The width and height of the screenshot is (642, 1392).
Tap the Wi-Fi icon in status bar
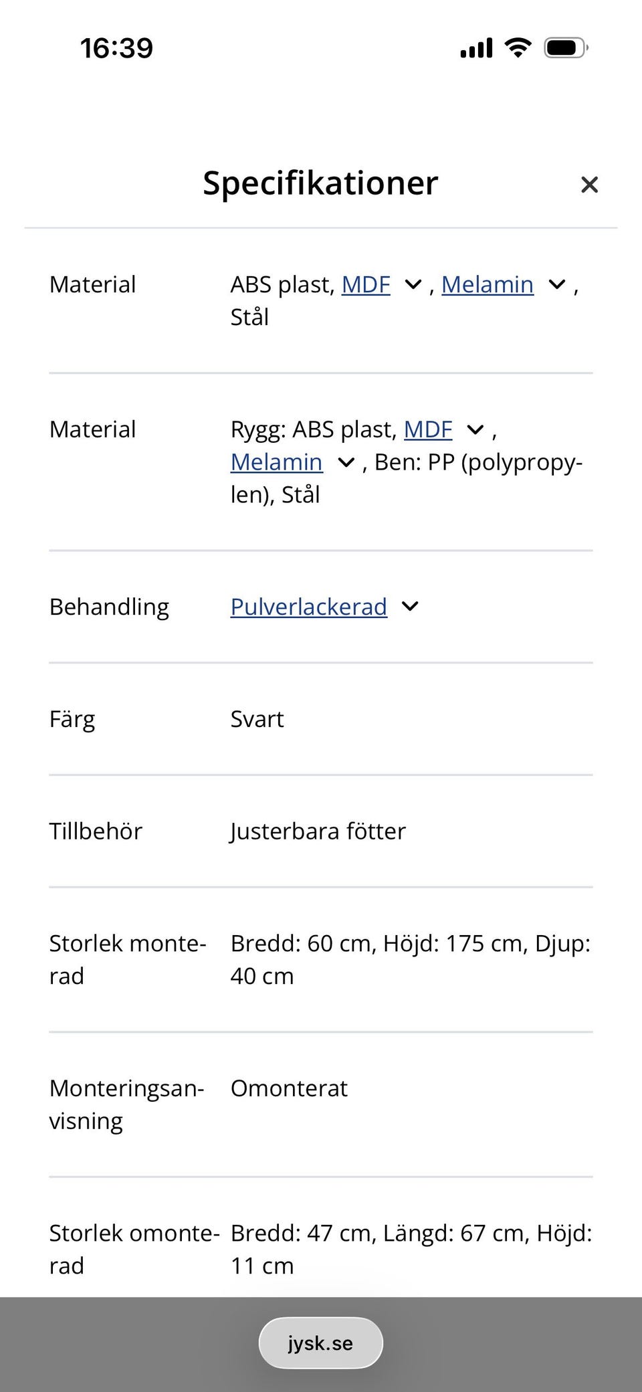518,48
